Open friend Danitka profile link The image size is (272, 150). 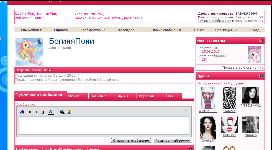(230, 111)
